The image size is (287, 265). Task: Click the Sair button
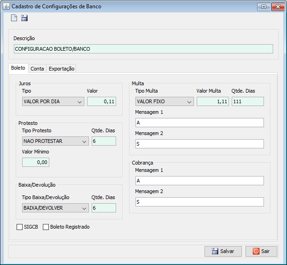click(261, 251)
